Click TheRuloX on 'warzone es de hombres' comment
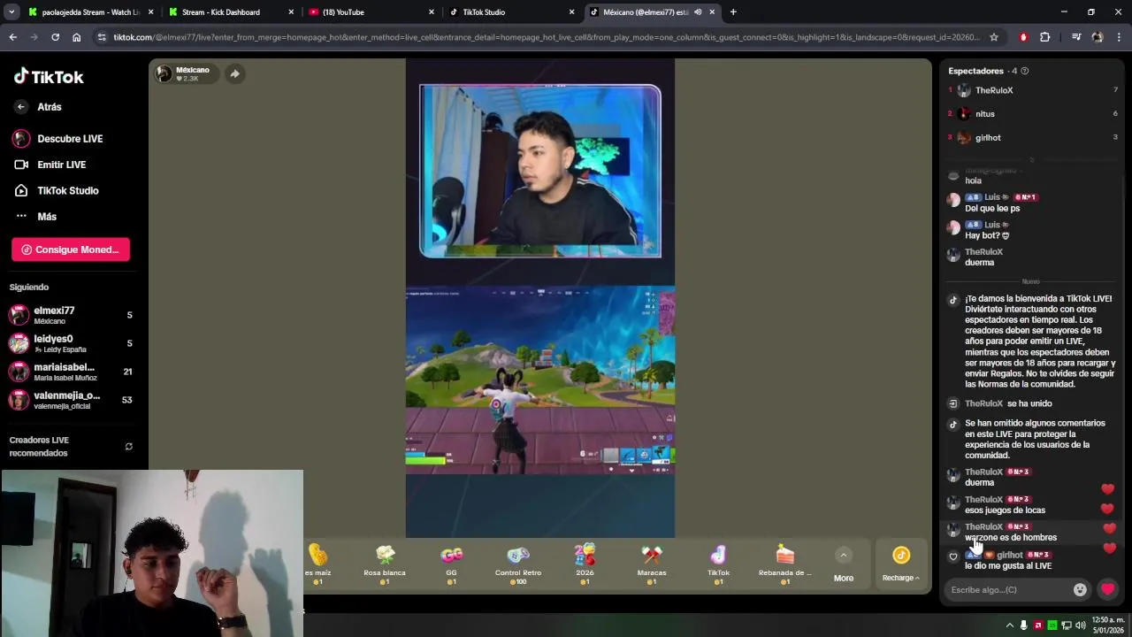1132x637 pixels. [983, 526]
